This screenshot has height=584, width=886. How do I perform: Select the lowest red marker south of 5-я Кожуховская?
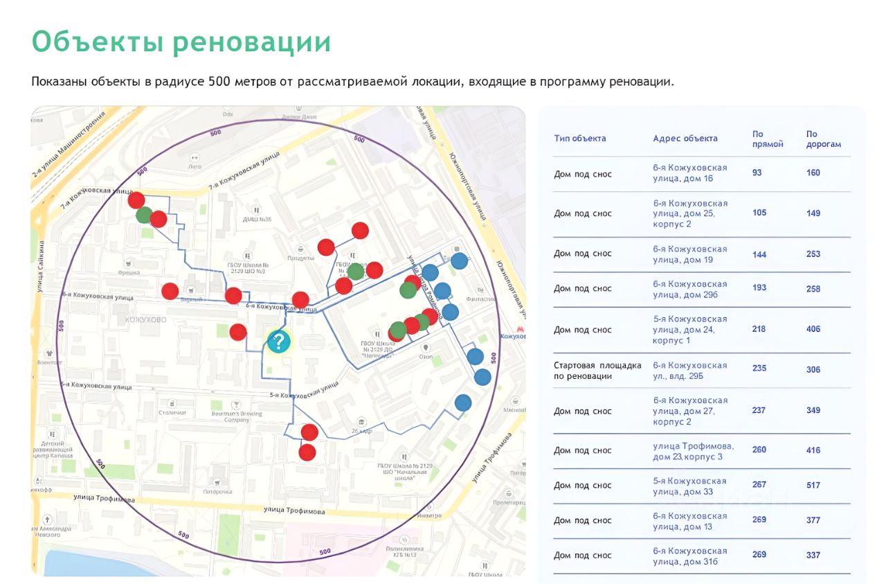[307, 452]
